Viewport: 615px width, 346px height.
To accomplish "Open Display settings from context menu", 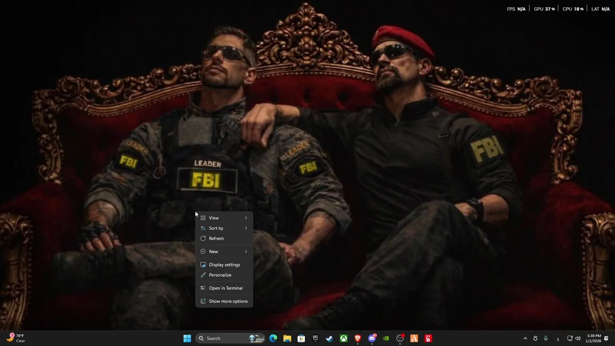I will [x=224, y=265].
